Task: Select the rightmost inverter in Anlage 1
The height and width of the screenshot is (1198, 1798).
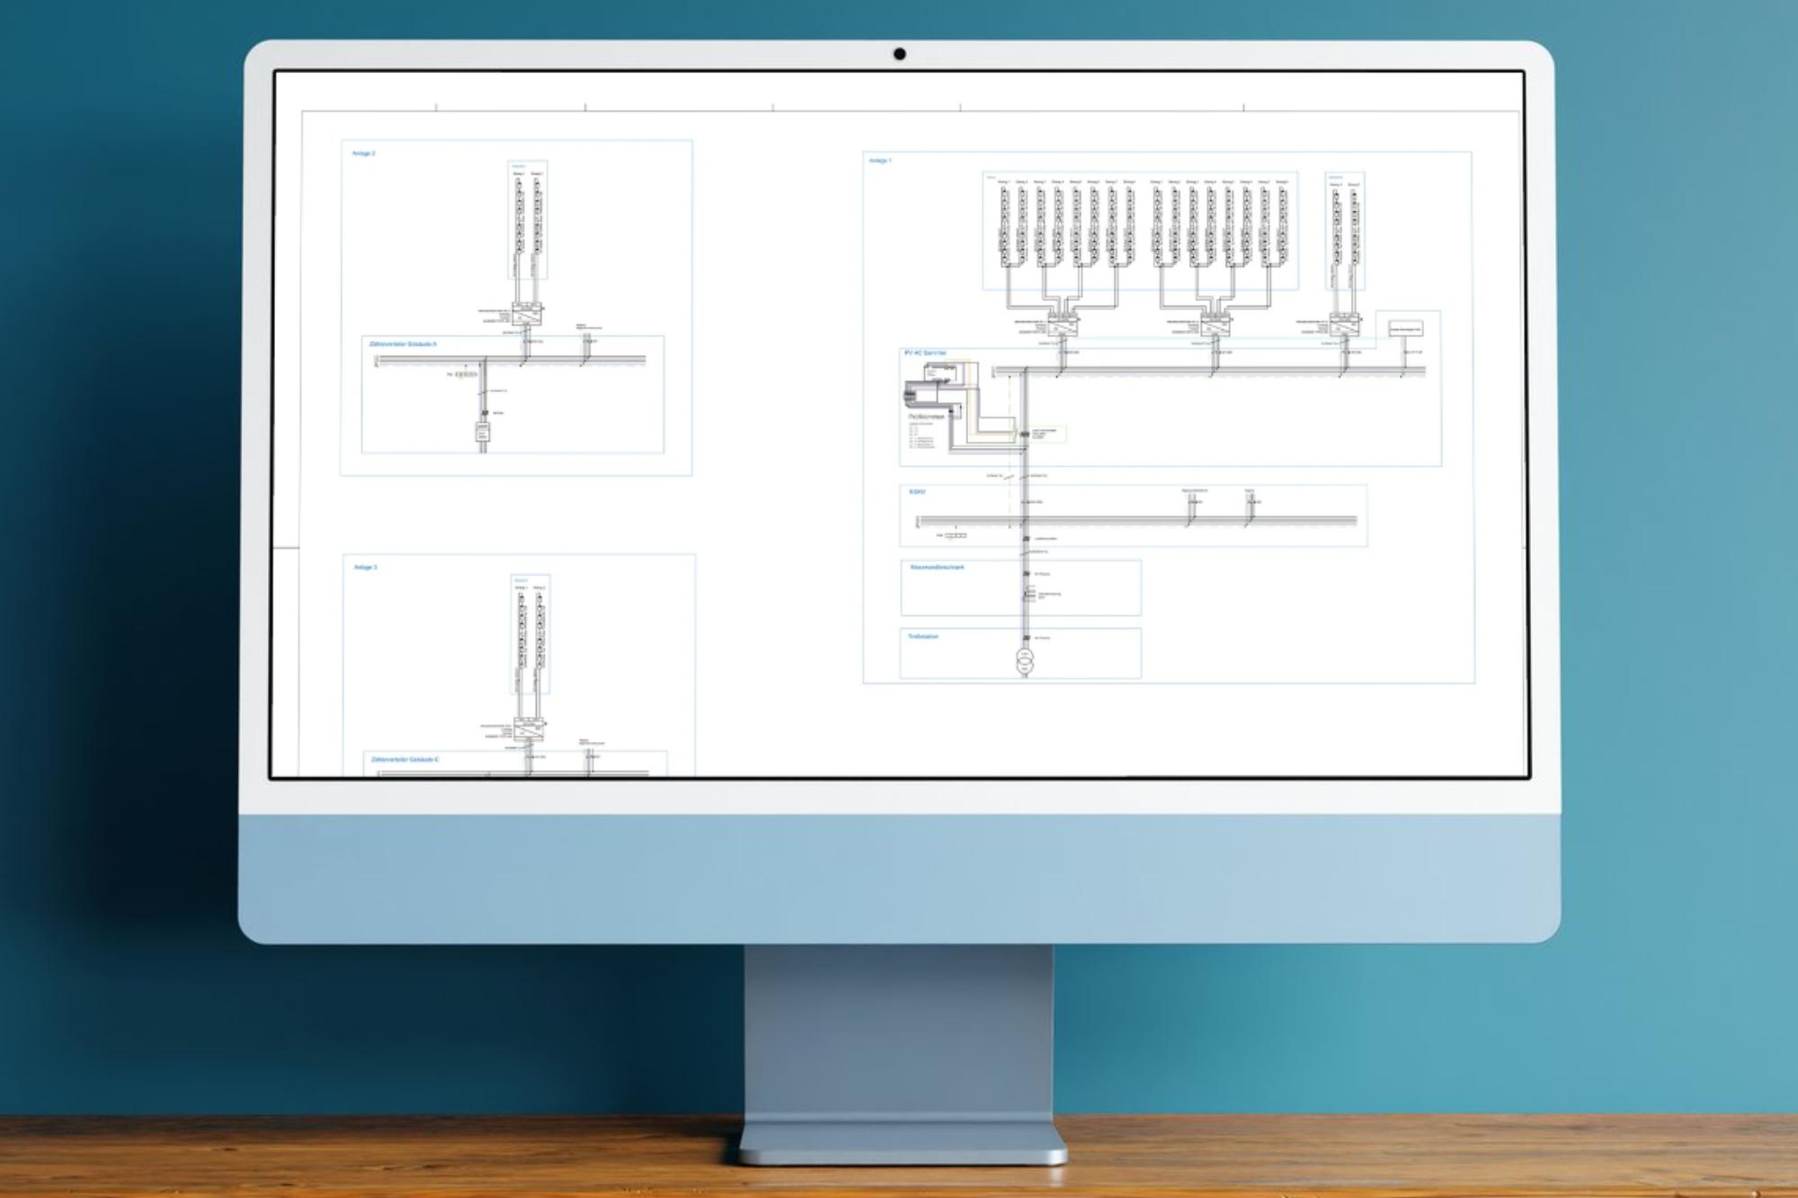Action: tap(1345, 325)
